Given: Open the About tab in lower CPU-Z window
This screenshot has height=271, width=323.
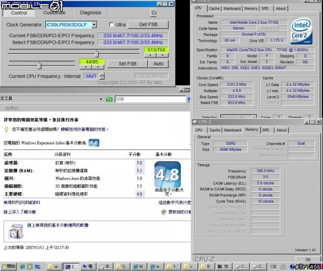Looking at the screenshot, I should coord(282,130).
